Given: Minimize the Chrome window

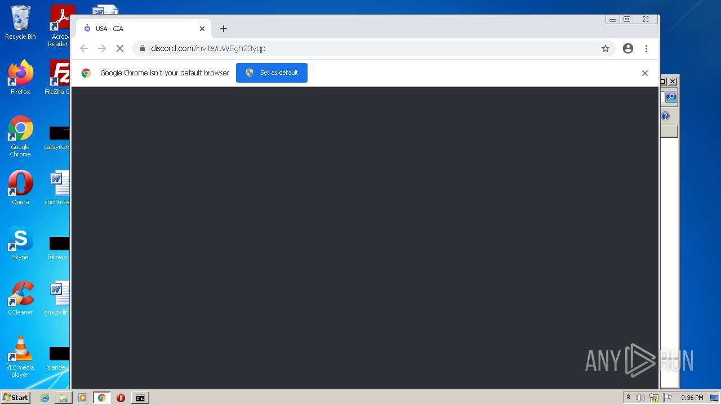Looking at the screenshot, I should (613, 20).
